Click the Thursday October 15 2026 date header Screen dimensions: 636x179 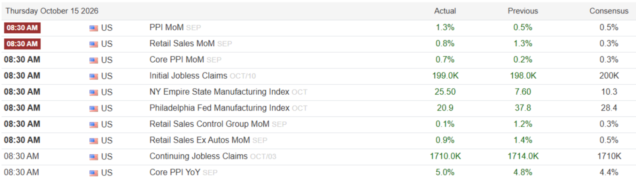(52, 11)
